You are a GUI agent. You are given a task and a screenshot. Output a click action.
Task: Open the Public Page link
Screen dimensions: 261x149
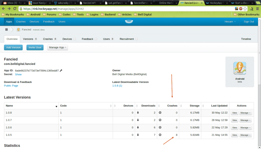click(11, 85)
